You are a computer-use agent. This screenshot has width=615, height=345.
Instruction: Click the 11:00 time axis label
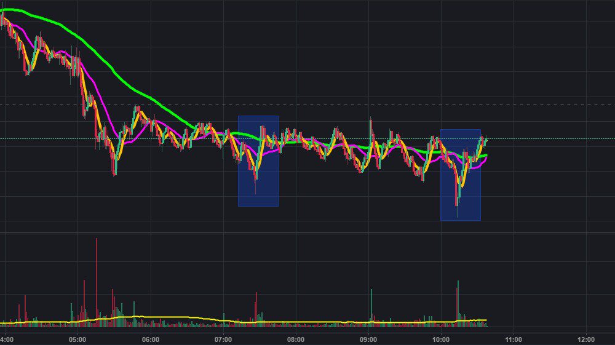click(513, 339)
